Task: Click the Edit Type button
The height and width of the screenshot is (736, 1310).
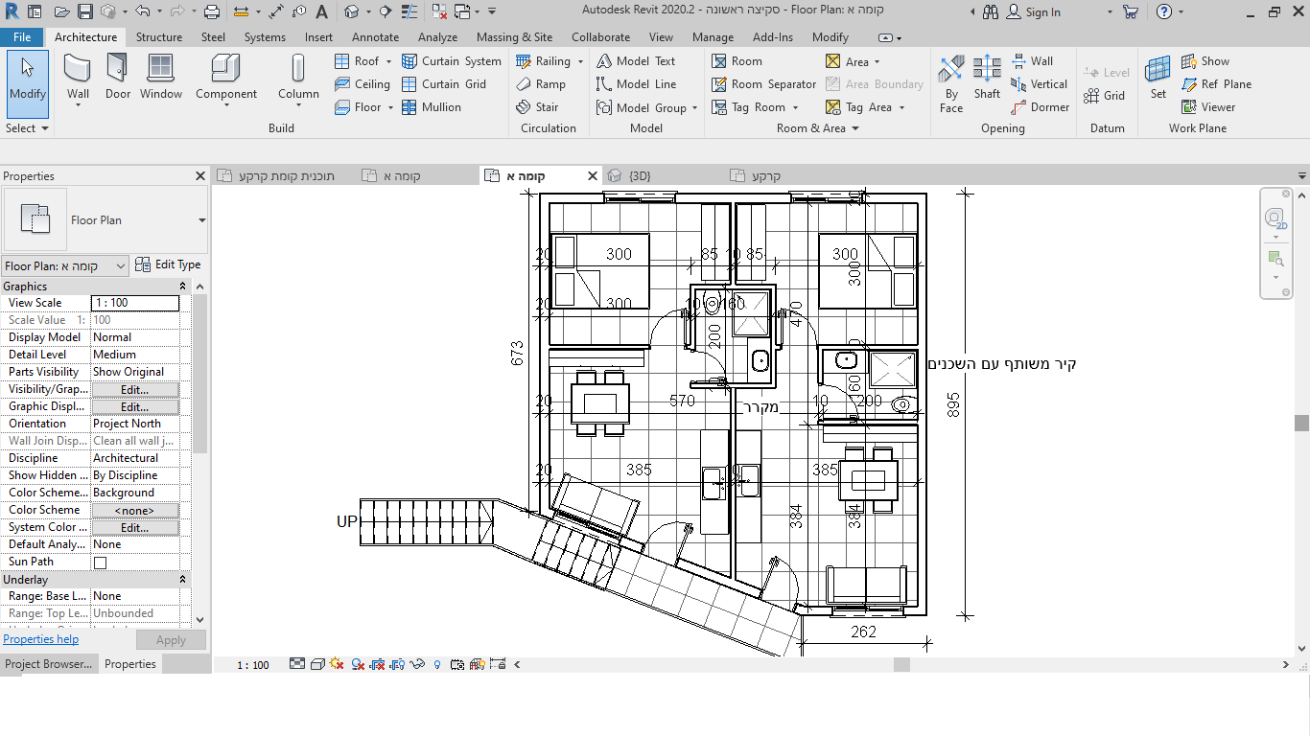Action: tap(168, 265)
